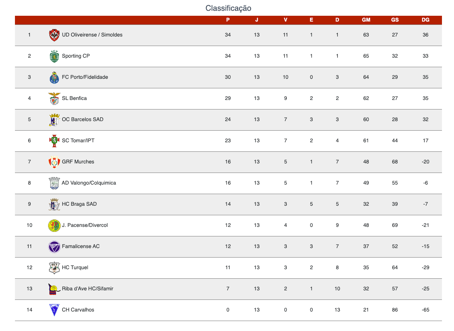Click the GM goals scored column header
This screenshot has width=454, height=331.
click(366, 19)
